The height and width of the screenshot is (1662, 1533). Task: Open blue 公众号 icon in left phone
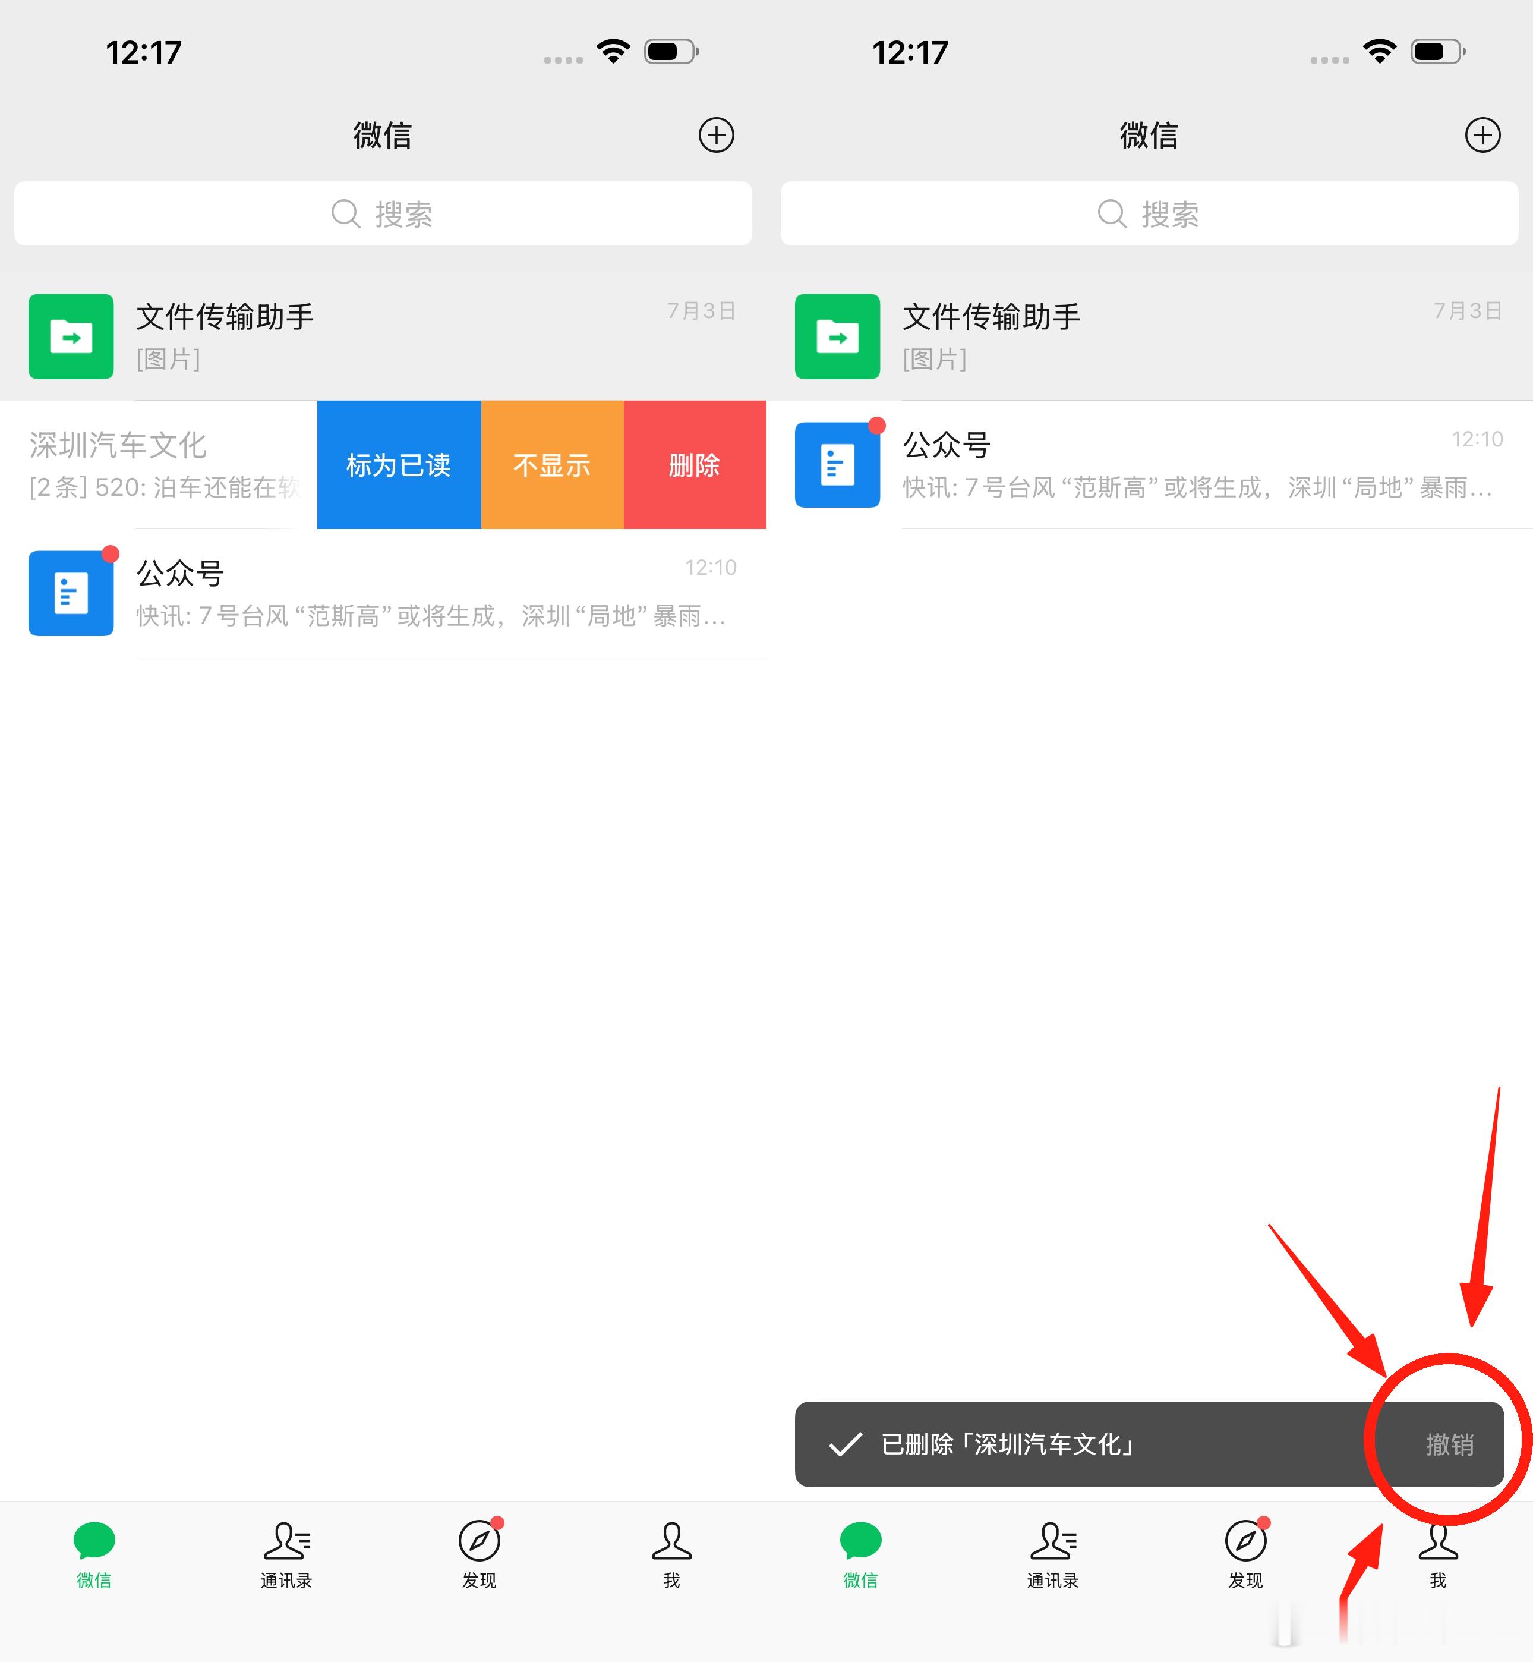click(71, 593)
